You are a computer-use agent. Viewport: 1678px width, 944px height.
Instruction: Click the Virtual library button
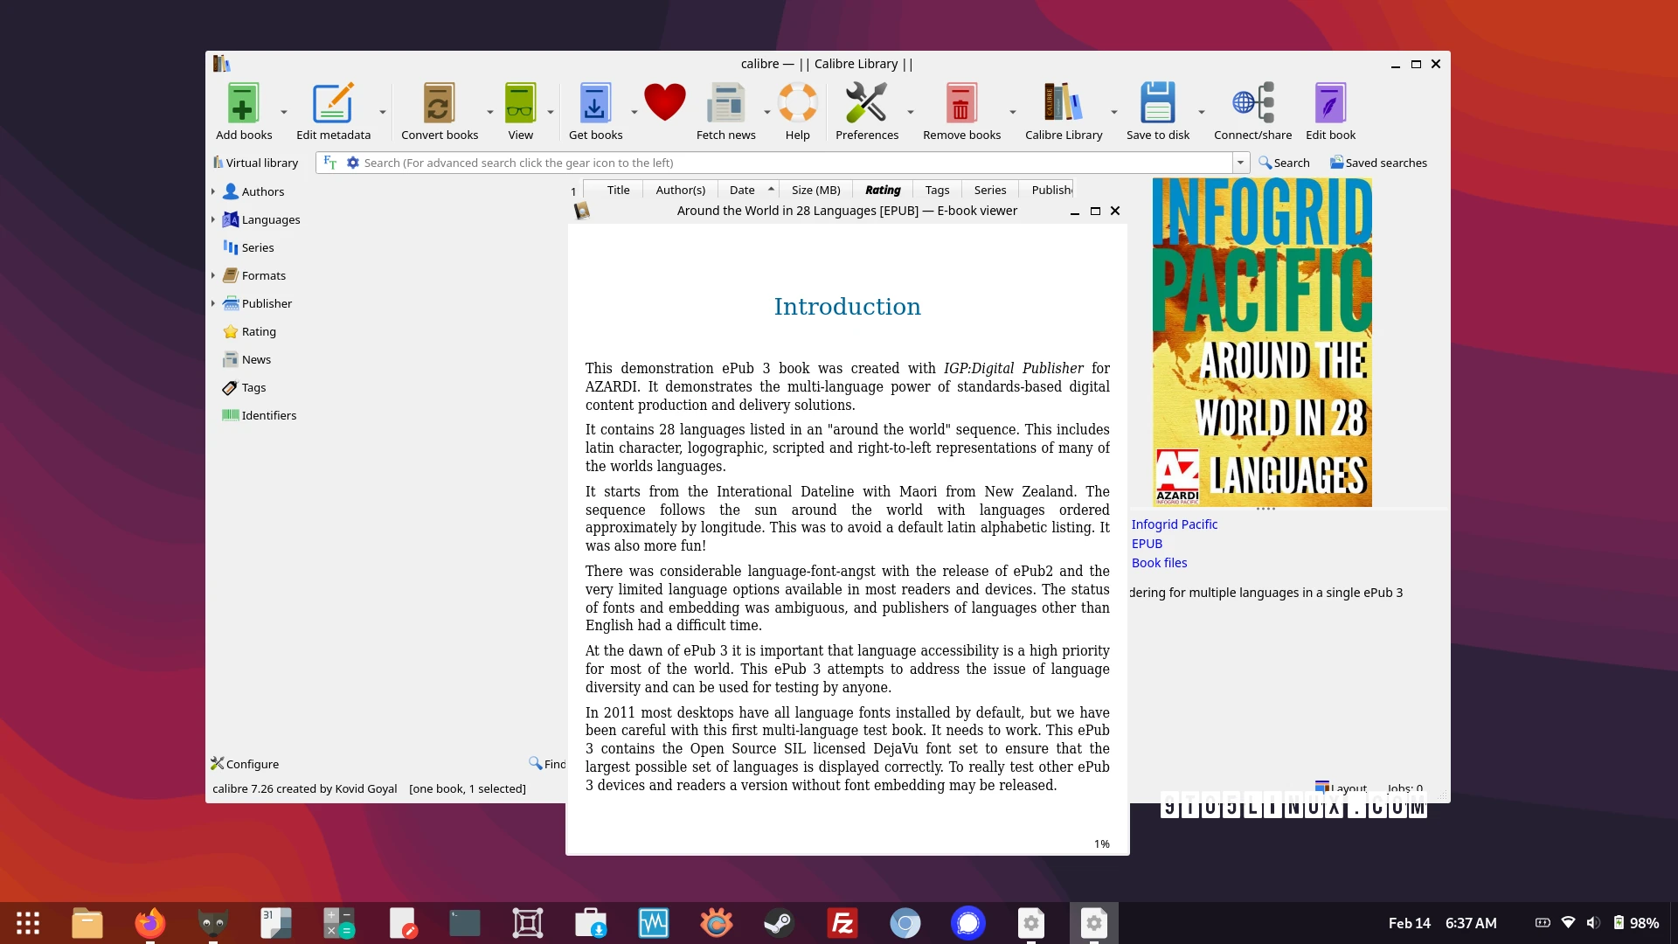(x=255, y=163)
